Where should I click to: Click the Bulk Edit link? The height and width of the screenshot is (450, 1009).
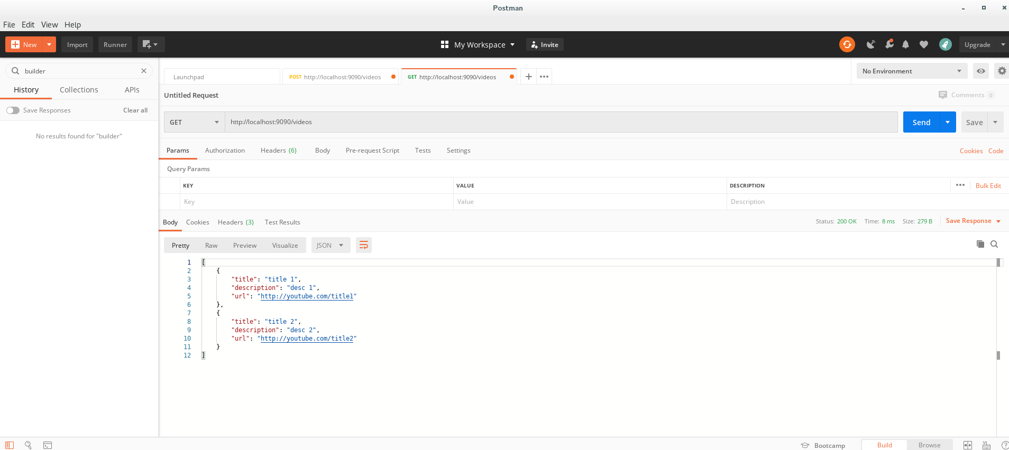tap(988, 186)
